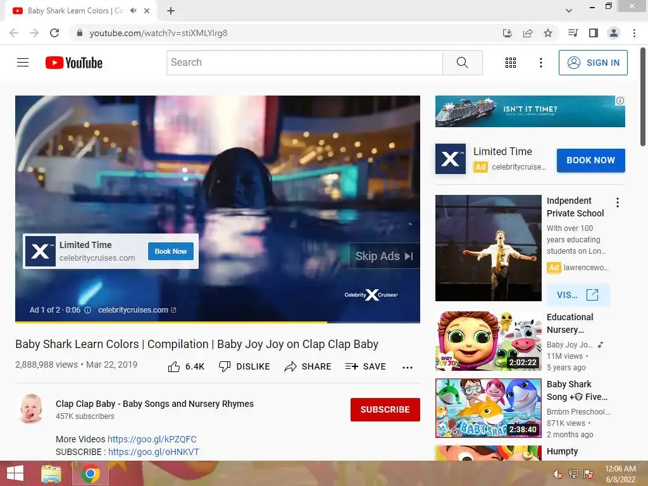This screenshot has width=648, height=486.
Task: Open options for Indpendent Private School ad
Action: coord(618,202)
